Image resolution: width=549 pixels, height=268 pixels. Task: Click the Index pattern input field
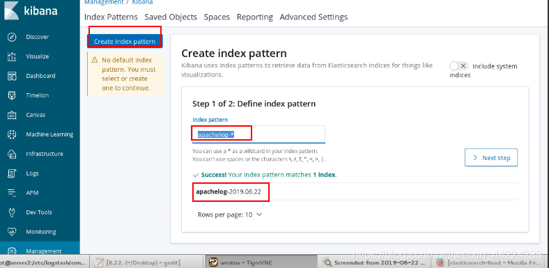[x=258, y=134]
